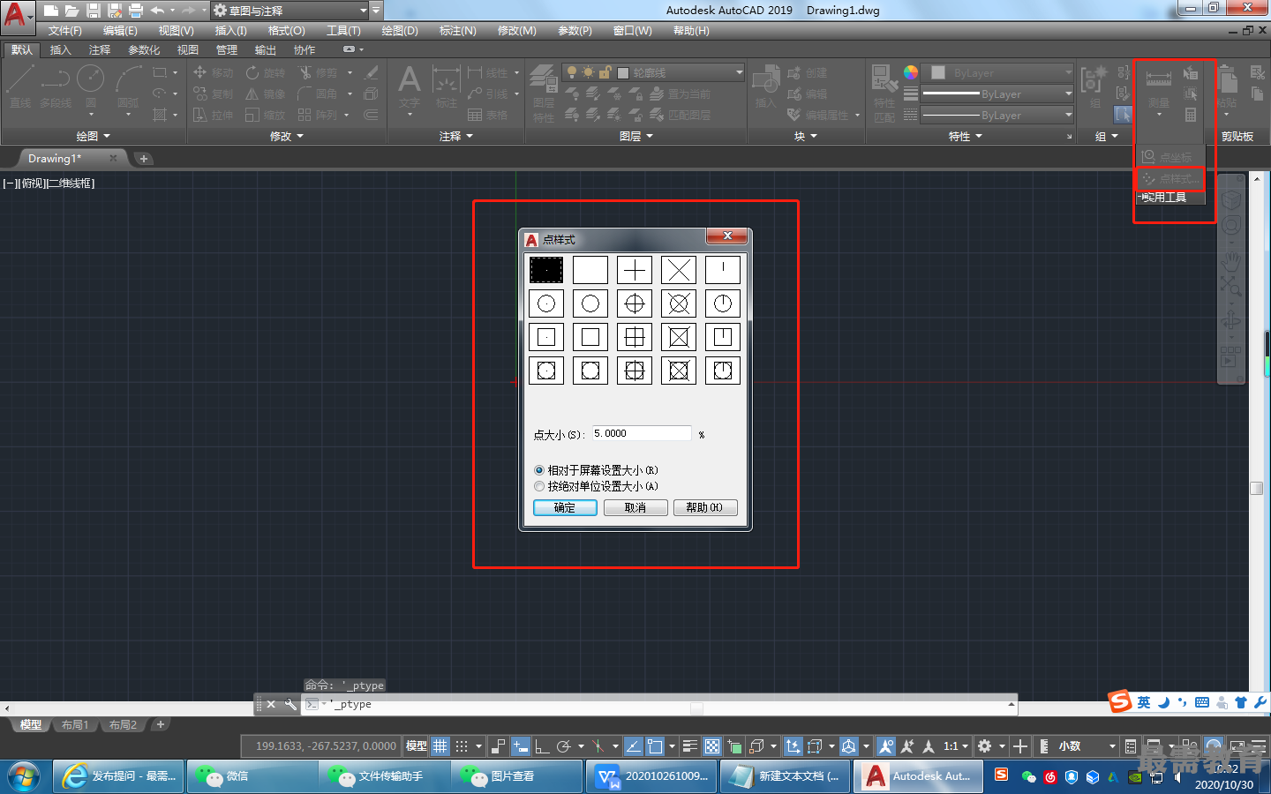Toggle the 模型 model space button in status bar

416,746
